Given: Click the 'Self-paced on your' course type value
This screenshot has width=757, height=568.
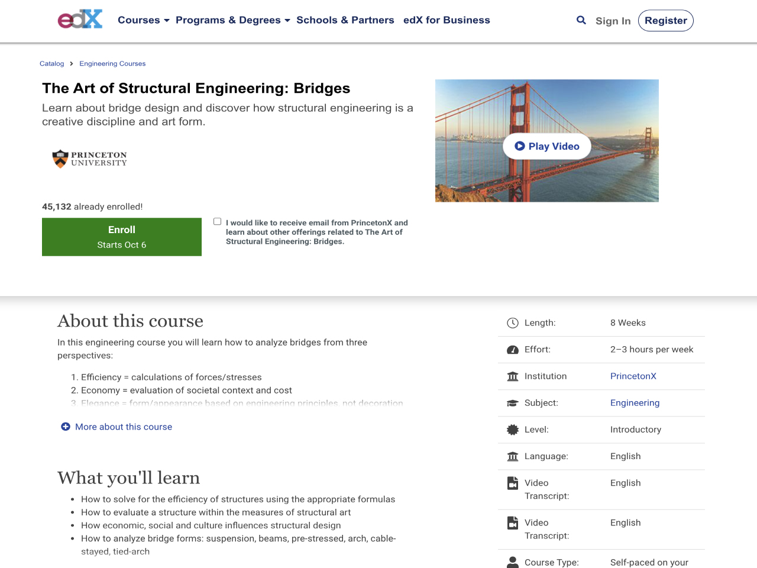Looking at the screenshot, I should 649,563.
